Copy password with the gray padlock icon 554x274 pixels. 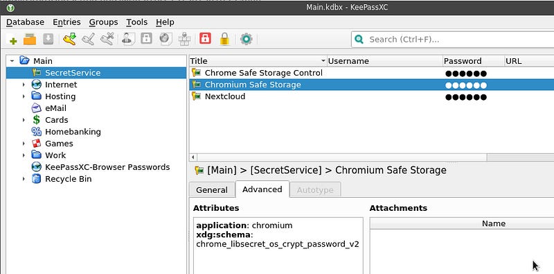coord(146,39)
